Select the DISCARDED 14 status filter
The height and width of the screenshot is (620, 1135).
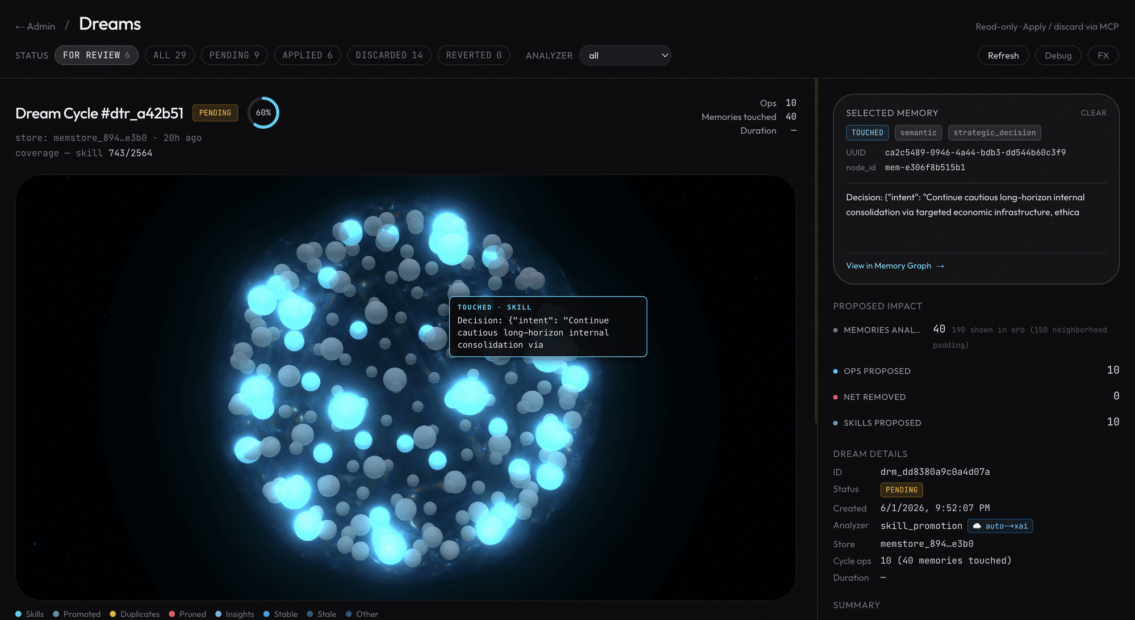pos(389,55)
